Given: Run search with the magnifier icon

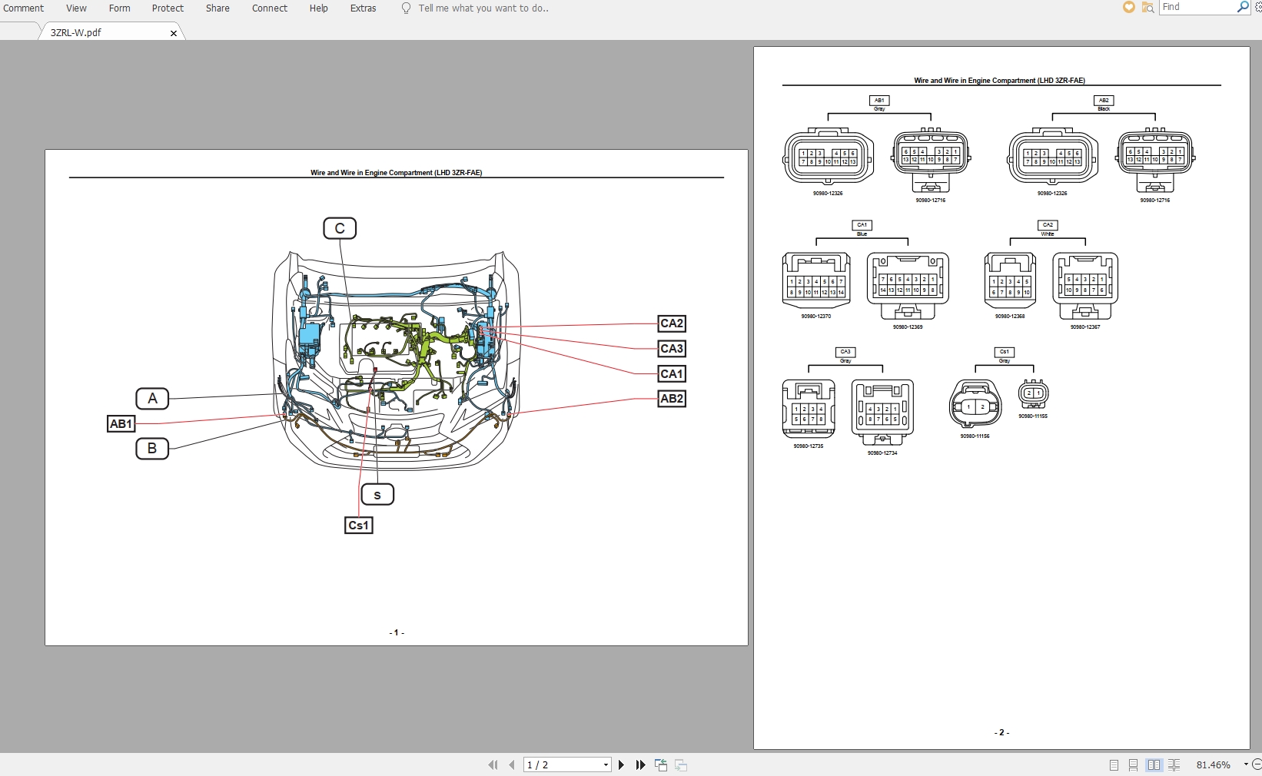Looking at the screenshot, I should pyautogui.click(x=1242, y=7).
